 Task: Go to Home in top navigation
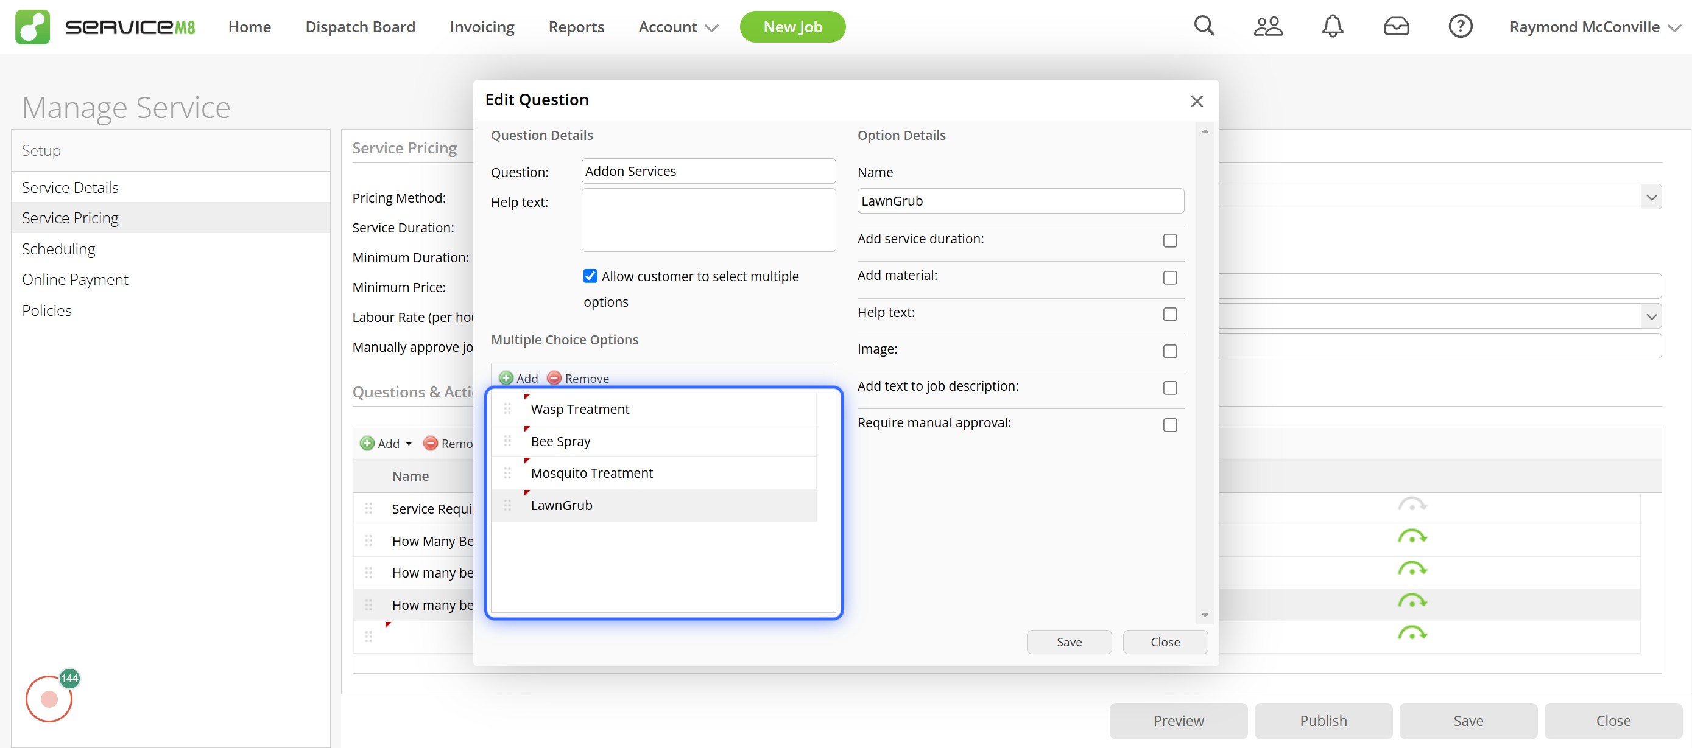point(250,27)
